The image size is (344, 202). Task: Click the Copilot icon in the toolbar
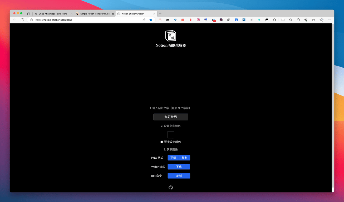[321, 20]
